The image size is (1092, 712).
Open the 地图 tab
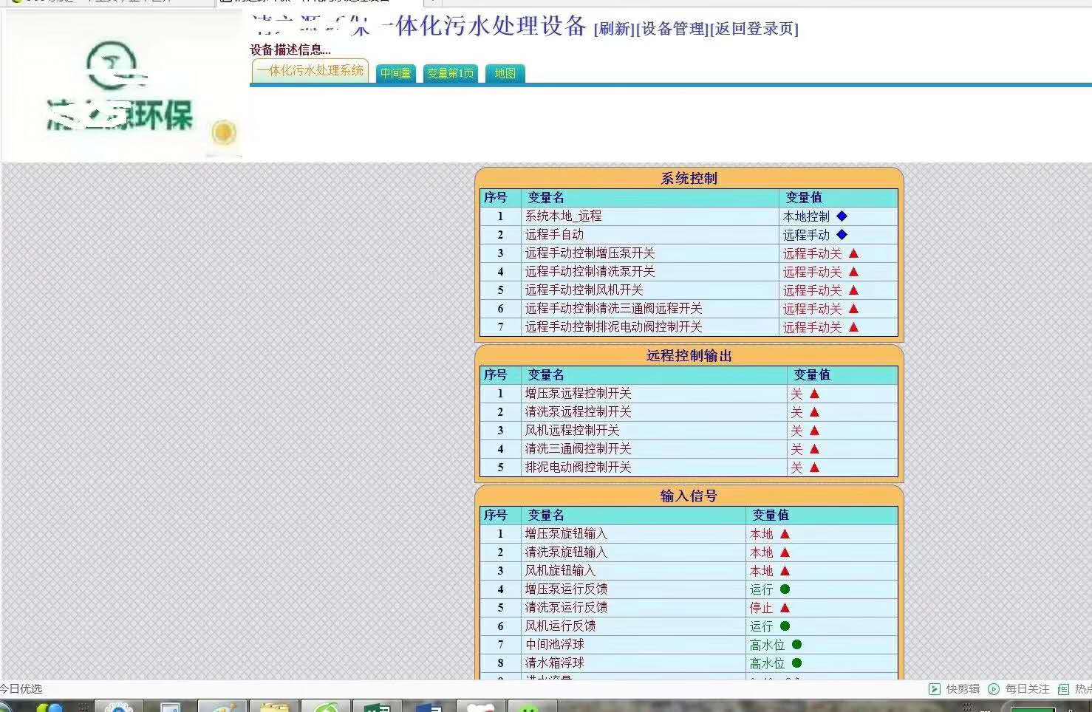click(x=505, y=74)
